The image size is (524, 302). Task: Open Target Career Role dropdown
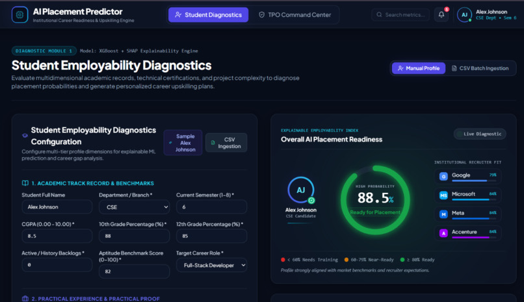(x=211, y=265)
